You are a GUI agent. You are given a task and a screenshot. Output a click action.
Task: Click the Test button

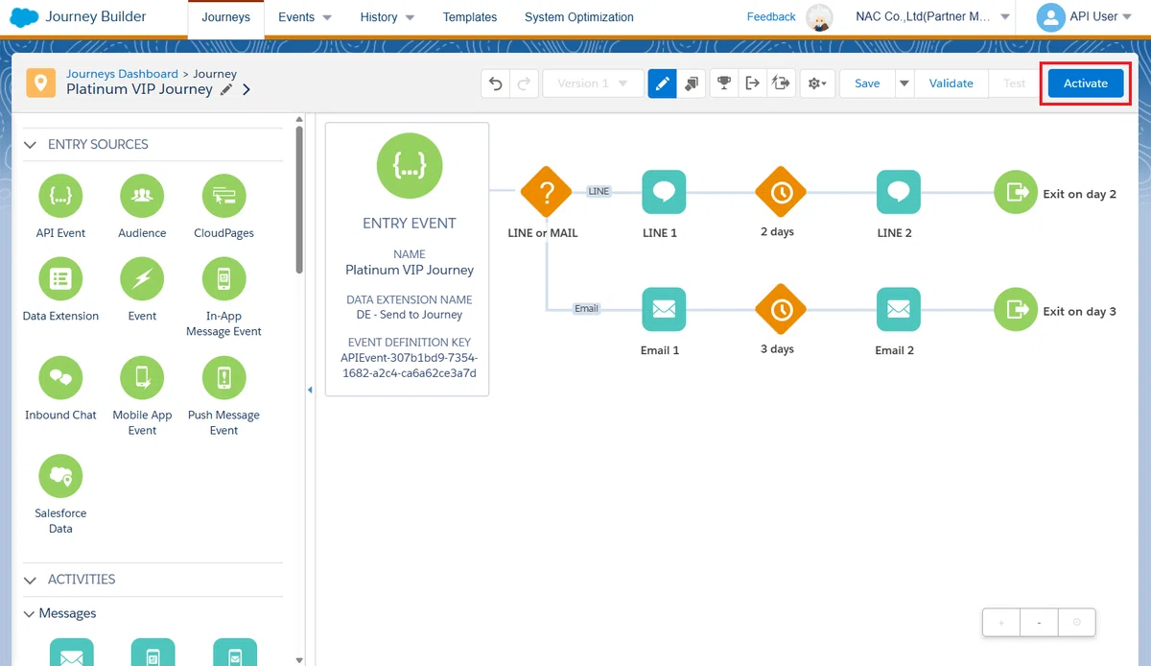(x=1015, y=83)
